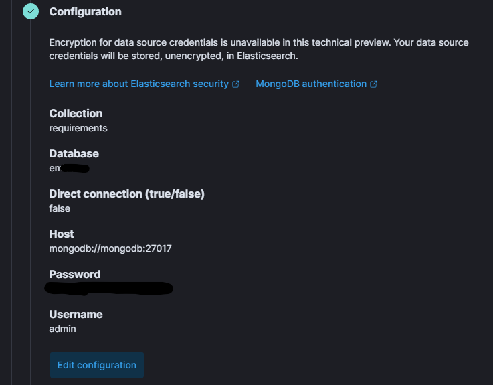493x385 pixels.
Task: Click external link icon after MongoDB authentication
Action: coord(373,84)
